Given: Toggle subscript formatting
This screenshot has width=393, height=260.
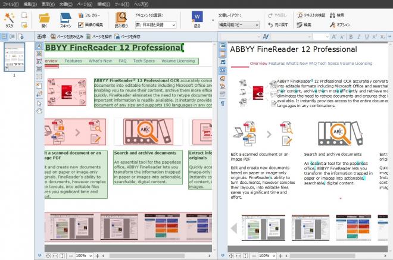Looking at the screenshot, I should [x=382, y=36].
